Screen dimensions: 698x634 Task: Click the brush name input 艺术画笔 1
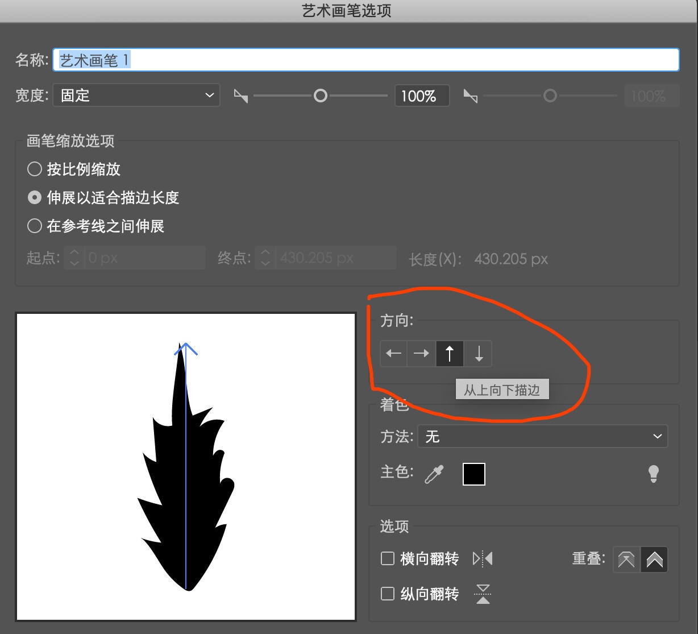227,59
